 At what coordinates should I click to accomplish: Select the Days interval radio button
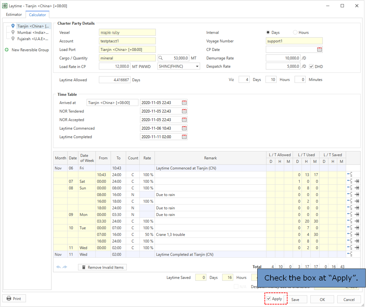tap(268, 32)
